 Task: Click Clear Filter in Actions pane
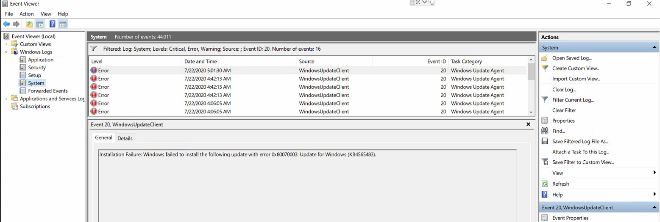pos(564,110)
